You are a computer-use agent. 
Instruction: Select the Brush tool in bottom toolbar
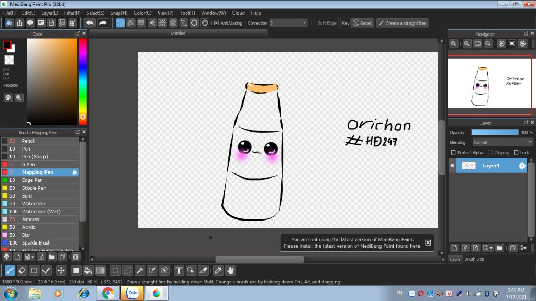click(x=9, y=271)
